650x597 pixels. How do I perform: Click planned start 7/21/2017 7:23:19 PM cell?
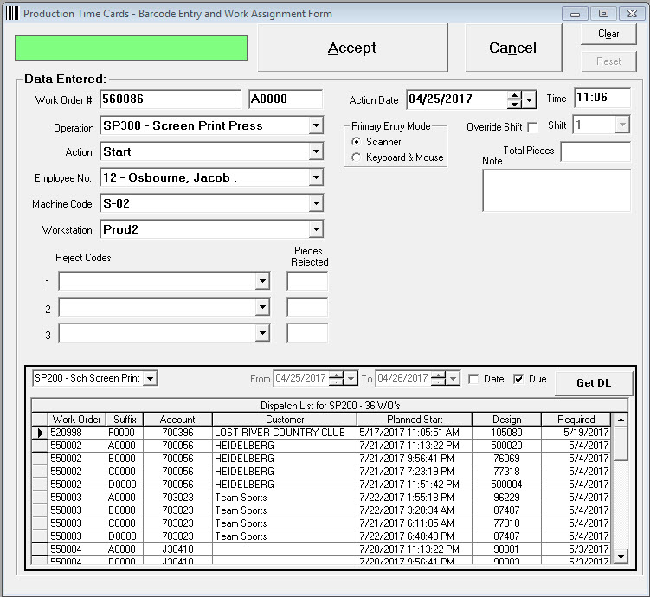coord(415,472)
